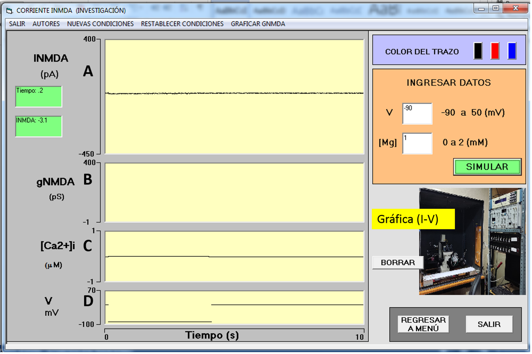This screenshot has width=532, height=354.
Task: Focus the [Mg] concentration input field
Action: pyautogui.click(x=417, y=143)
